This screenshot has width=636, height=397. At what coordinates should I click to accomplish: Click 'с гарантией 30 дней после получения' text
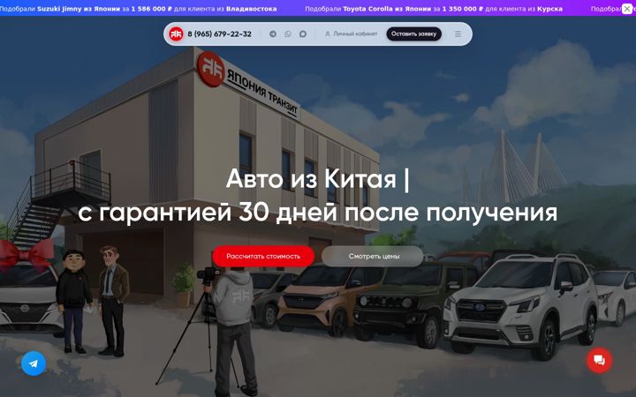[x=318, y=213]
